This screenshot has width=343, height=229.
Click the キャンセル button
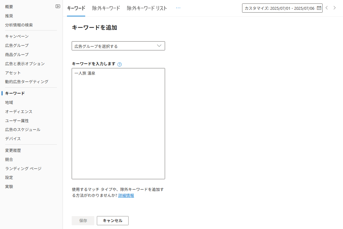(113, 221)
